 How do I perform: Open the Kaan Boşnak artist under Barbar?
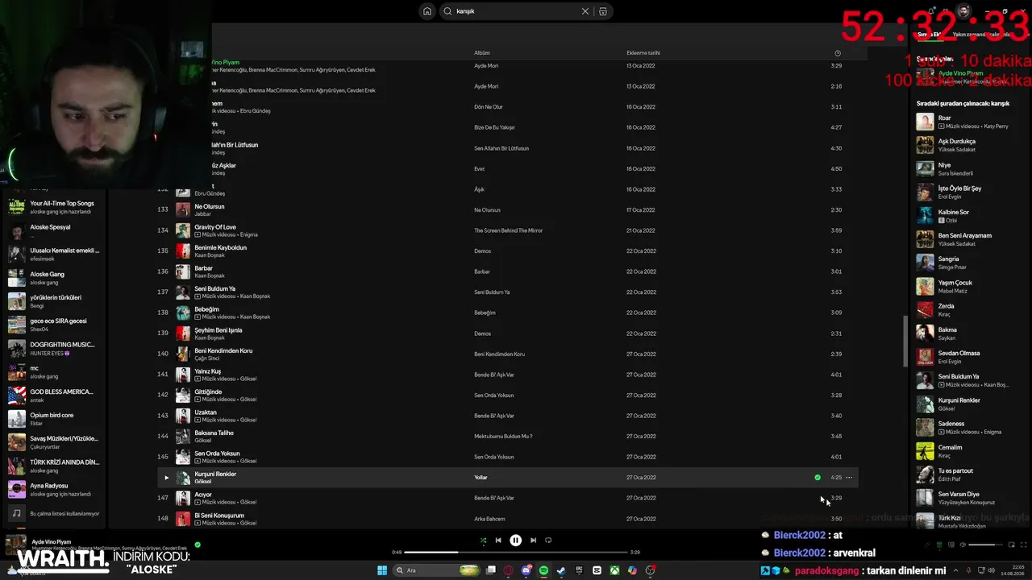tap(210, 275)
